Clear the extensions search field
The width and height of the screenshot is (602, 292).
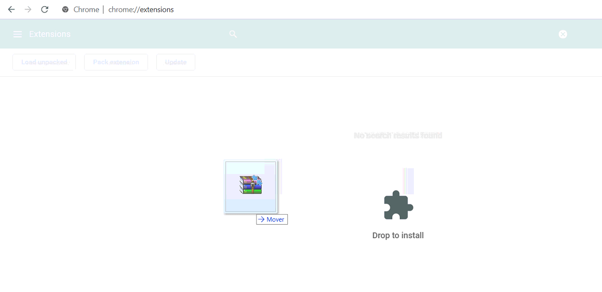(x=563, y=34)
